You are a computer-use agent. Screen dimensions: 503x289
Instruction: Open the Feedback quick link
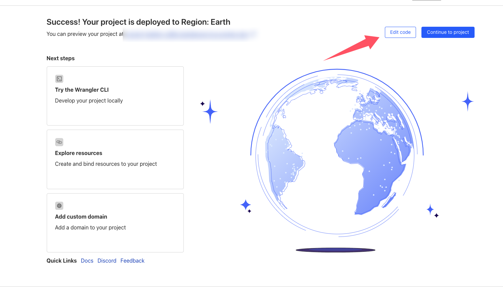click(132, 261)
